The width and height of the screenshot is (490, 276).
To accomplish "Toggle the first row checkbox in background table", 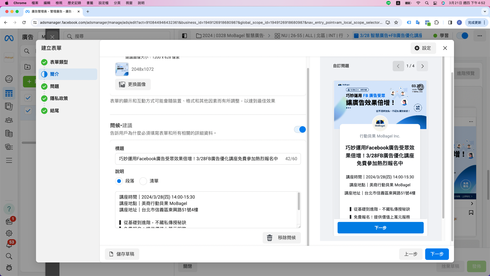I will [28, 98].
